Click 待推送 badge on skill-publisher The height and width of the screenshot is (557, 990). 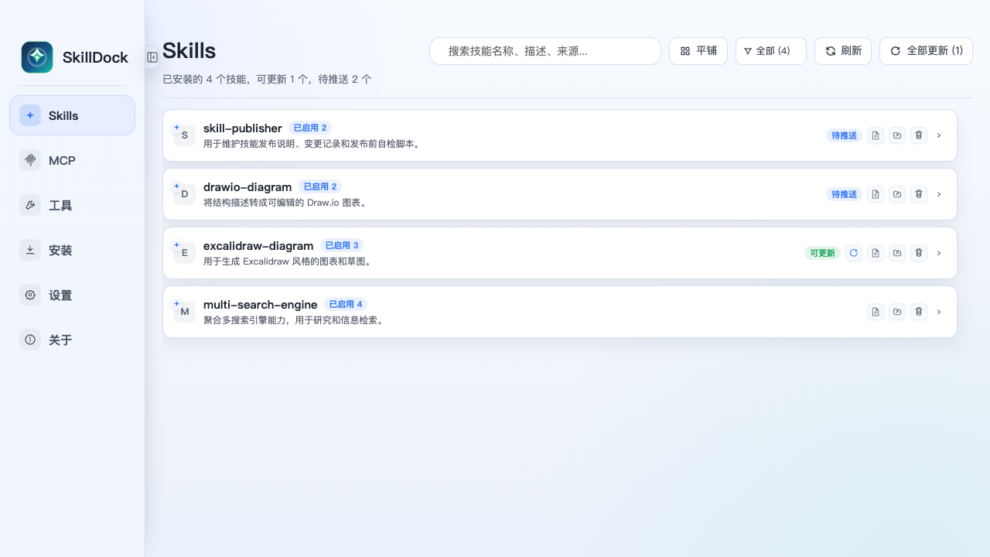[844, 135]
